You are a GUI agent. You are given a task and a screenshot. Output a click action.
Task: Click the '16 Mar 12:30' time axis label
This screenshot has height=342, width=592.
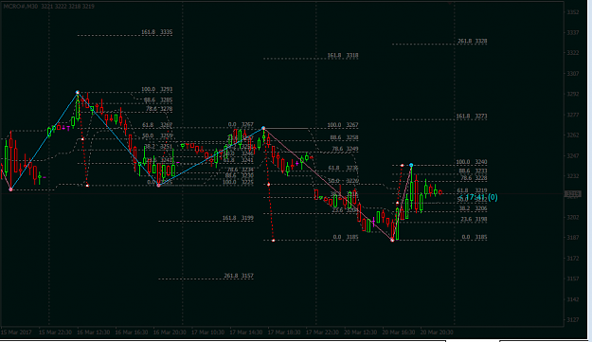click(x=93, y=333)
